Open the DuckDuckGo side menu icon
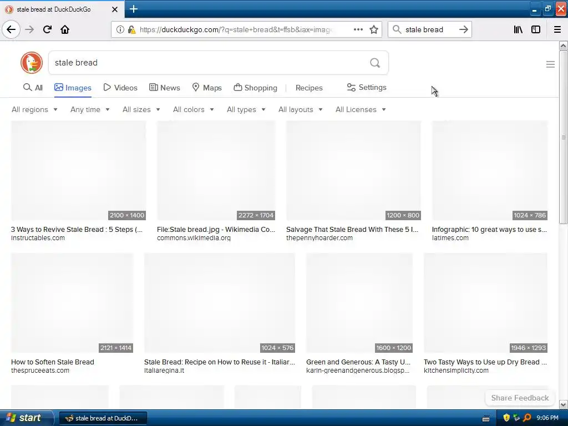Screen dimensions: 568x426 550,64
